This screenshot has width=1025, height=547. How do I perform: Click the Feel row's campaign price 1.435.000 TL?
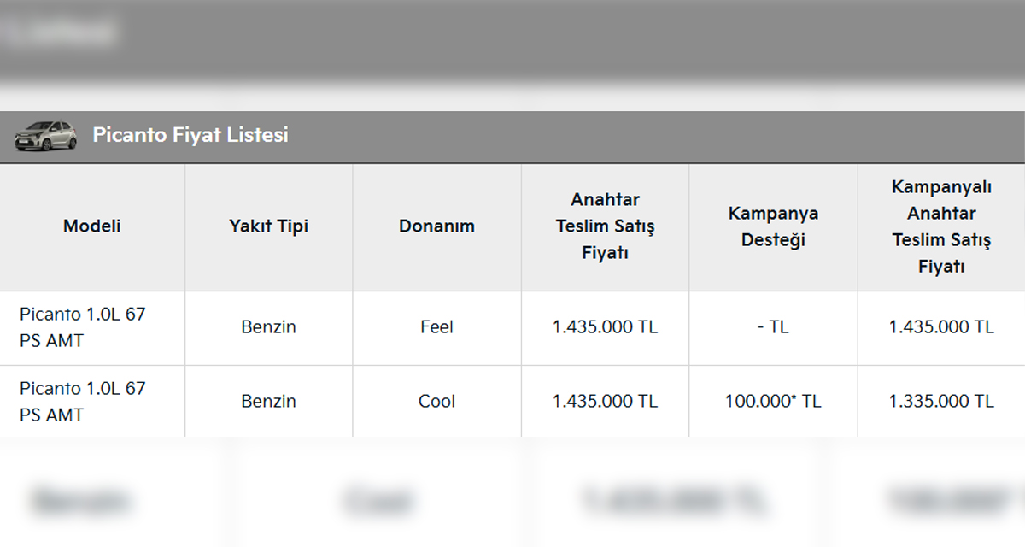(x=941, y=327)
